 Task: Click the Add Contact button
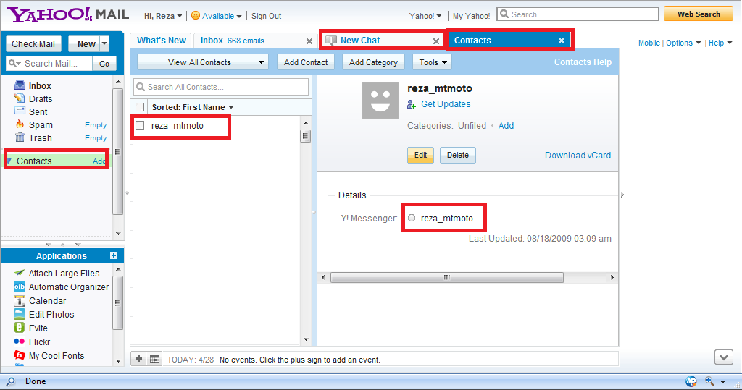coord(306,62)
